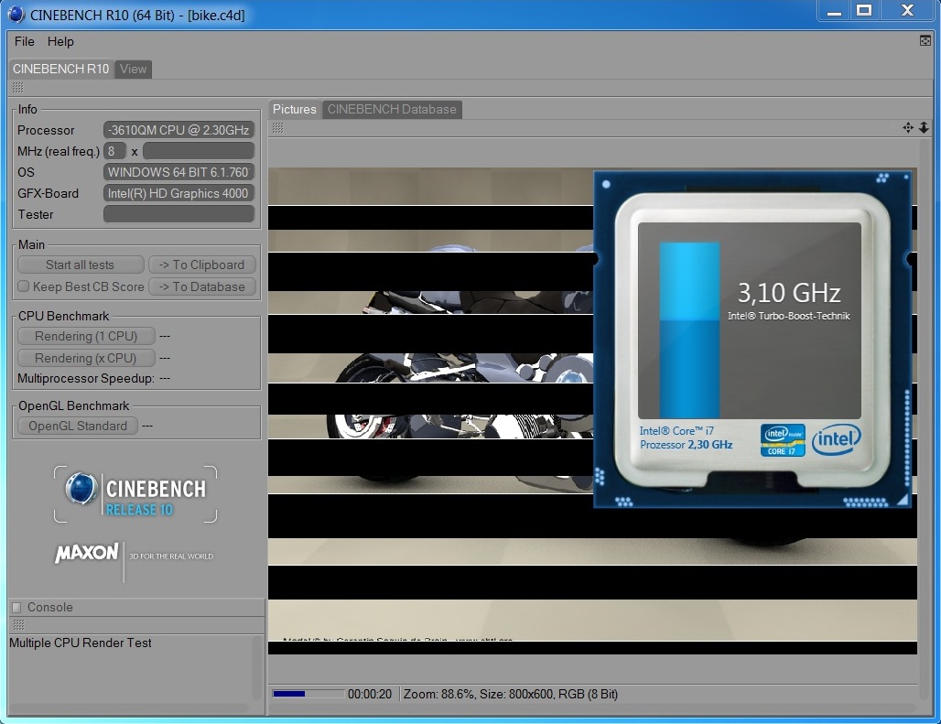Click the undock panel icon at top right
This screenshot has height=724, width=941.
point(925,41)
